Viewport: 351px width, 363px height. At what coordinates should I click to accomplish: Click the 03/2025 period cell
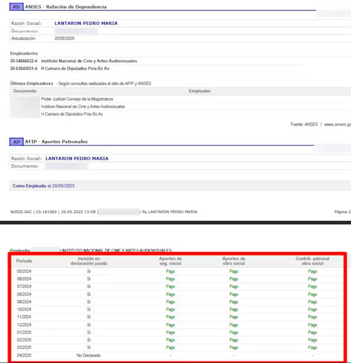[24, 347]
